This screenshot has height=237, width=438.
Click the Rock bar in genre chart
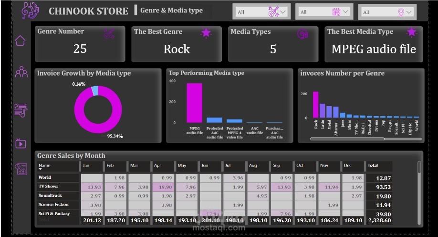point(316,104)
